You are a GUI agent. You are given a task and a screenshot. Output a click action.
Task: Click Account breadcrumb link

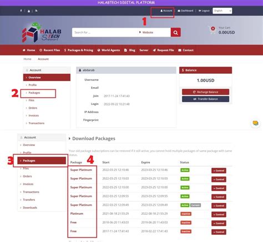(43, 59)
